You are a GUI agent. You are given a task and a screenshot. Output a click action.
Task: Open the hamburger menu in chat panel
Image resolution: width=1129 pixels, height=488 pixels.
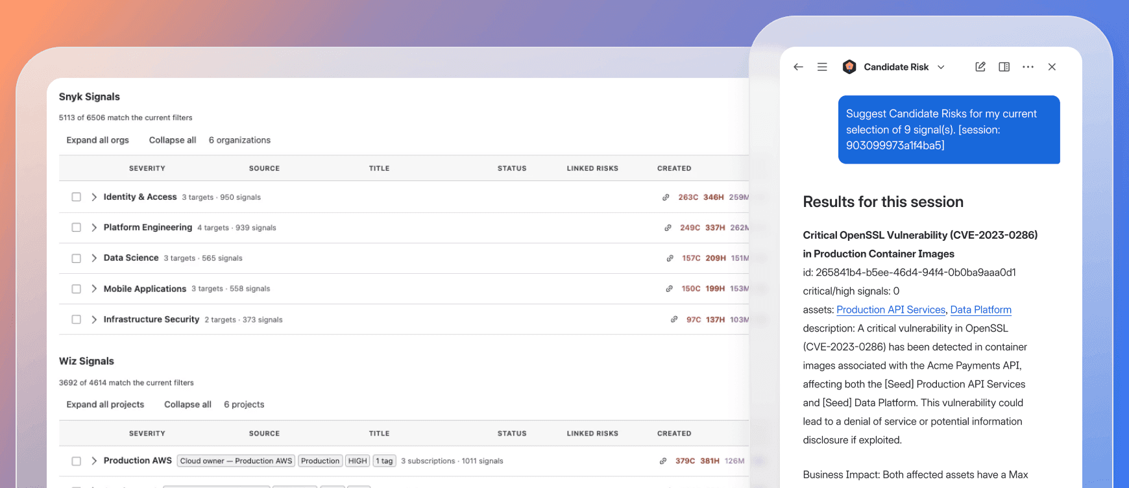822,67
